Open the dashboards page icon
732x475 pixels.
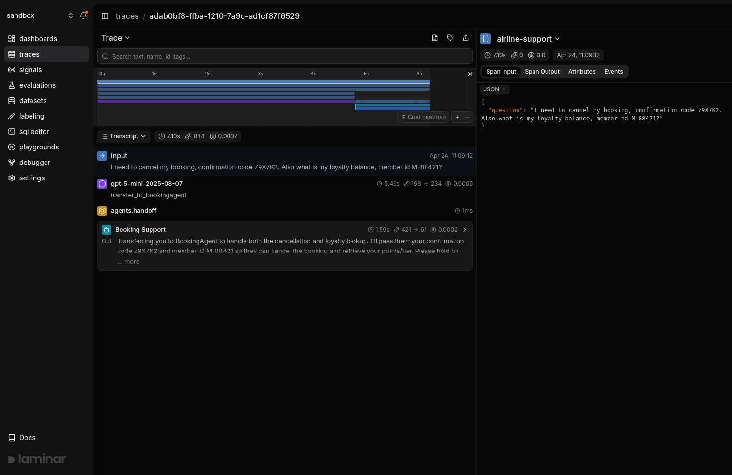12,39
